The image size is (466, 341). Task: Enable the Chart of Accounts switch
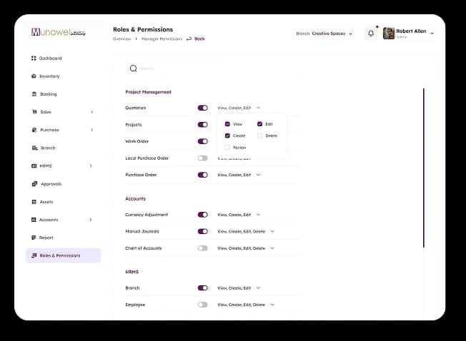coord(203,248)
